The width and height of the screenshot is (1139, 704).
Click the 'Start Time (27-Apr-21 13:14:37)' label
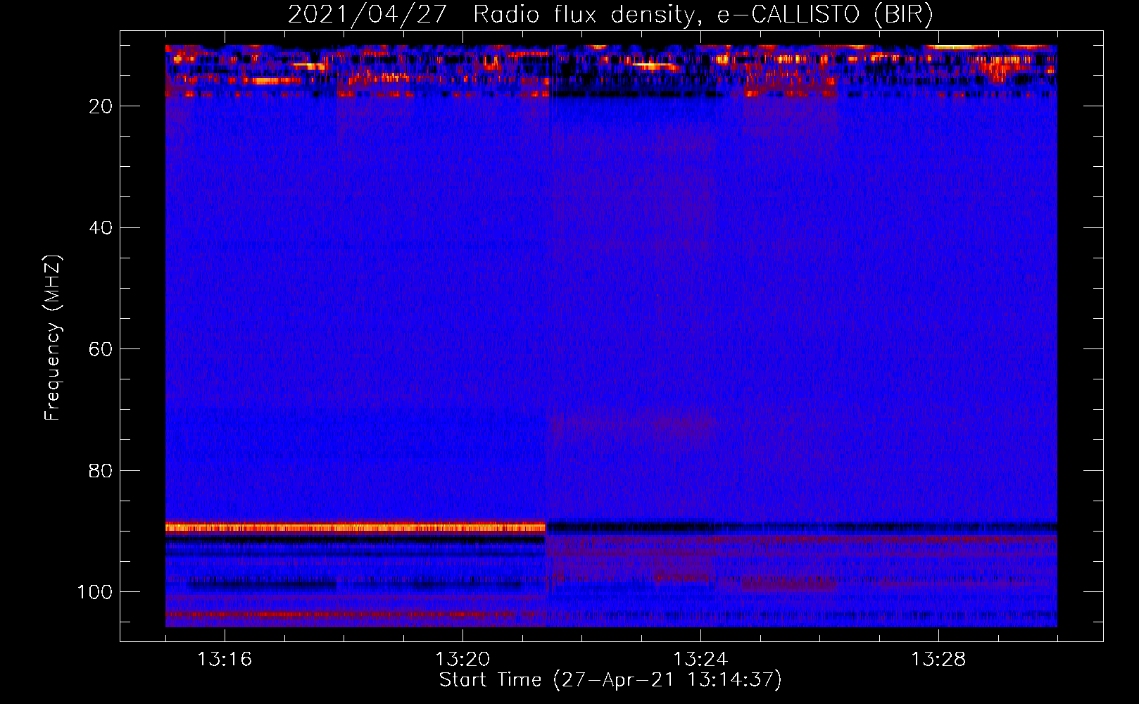[x=610, y=680]
